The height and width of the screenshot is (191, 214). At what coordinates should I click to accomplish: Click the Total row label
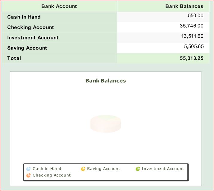(x=14, y=58)
